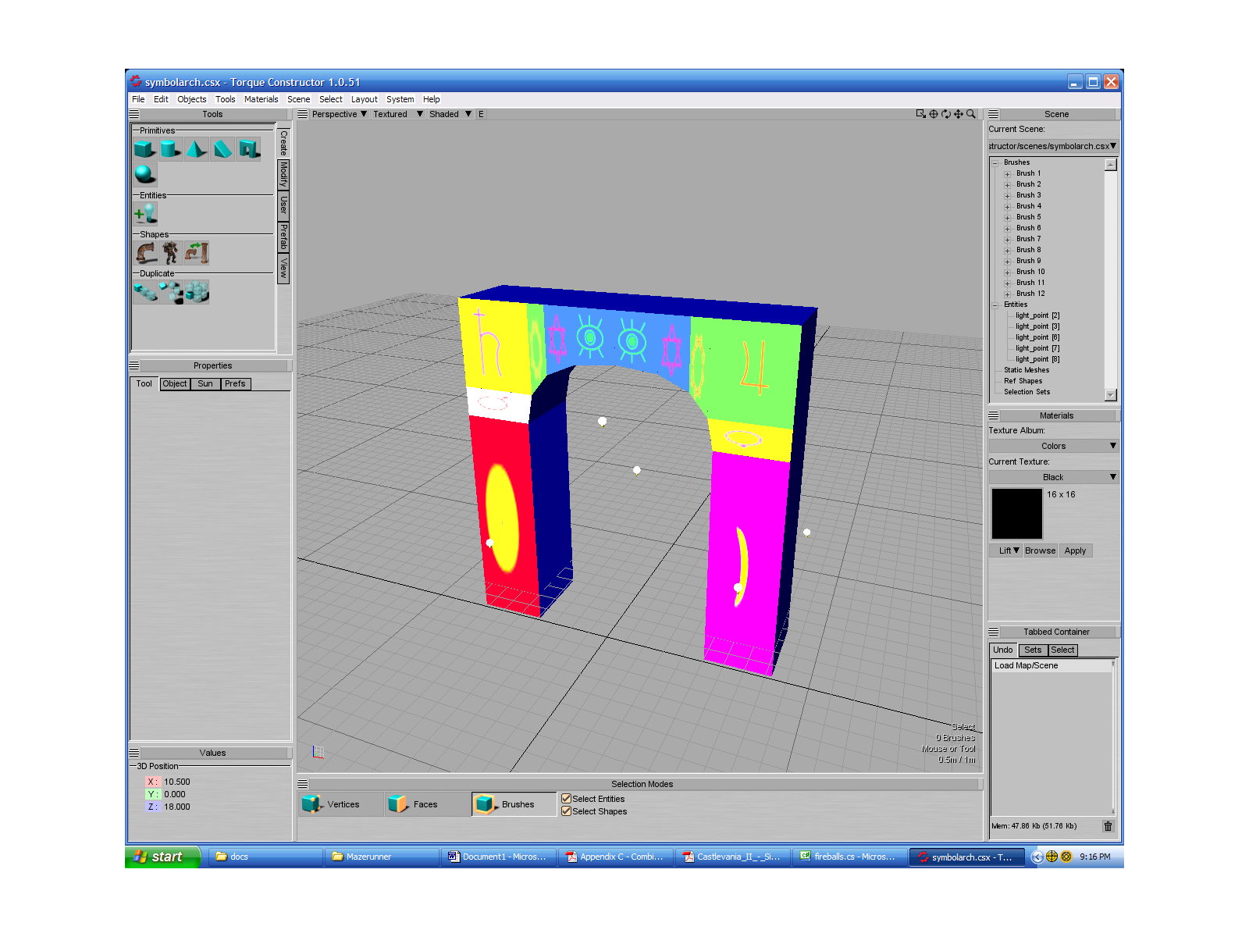Select the pipe replace shape tool
Screen dimensions: 1249x937
point(197,252)
